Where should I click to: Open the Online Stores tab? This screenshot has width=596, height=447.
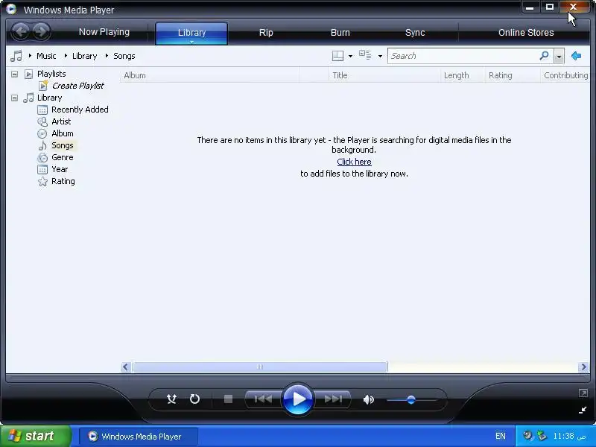526,33
